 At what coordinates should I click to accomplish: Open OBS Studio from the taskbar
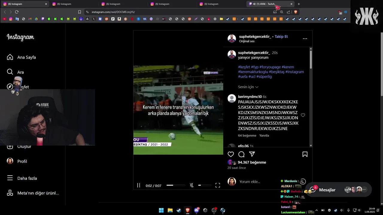[214, 210]
